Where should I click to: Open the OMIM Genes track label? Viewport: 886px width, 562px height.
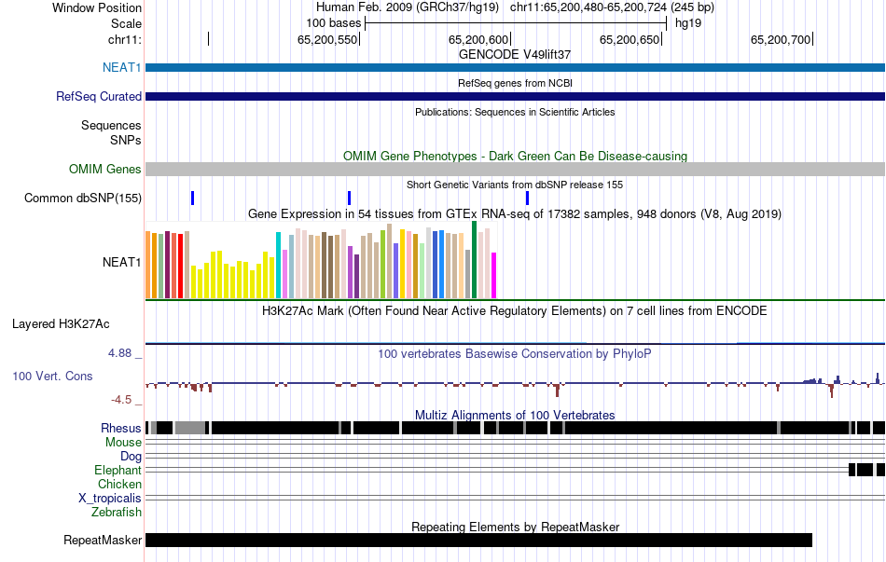[x=105, y=169]
